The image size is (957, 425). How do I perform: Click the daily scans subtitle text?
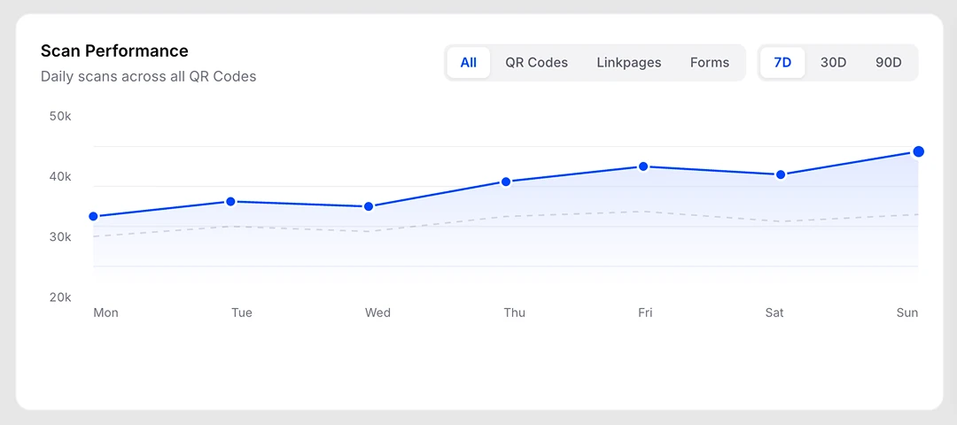coord(148,77)
